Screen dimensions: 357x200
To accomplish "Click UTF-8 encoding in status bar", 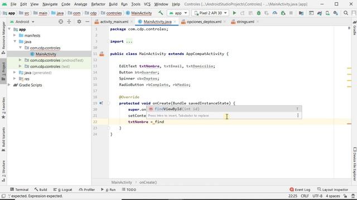I will (x=317, y=196).
